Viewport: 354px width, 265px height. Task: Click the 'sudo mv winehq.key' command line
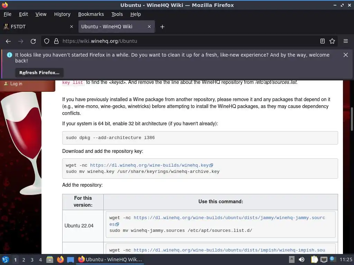tap(142, 171)
